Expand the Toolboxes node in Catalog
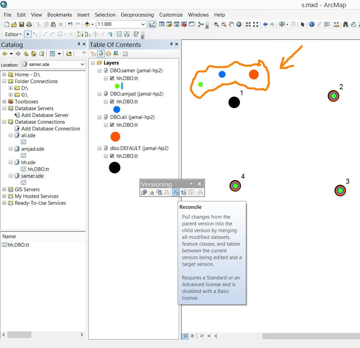360x348 pixels. [4, 102]
